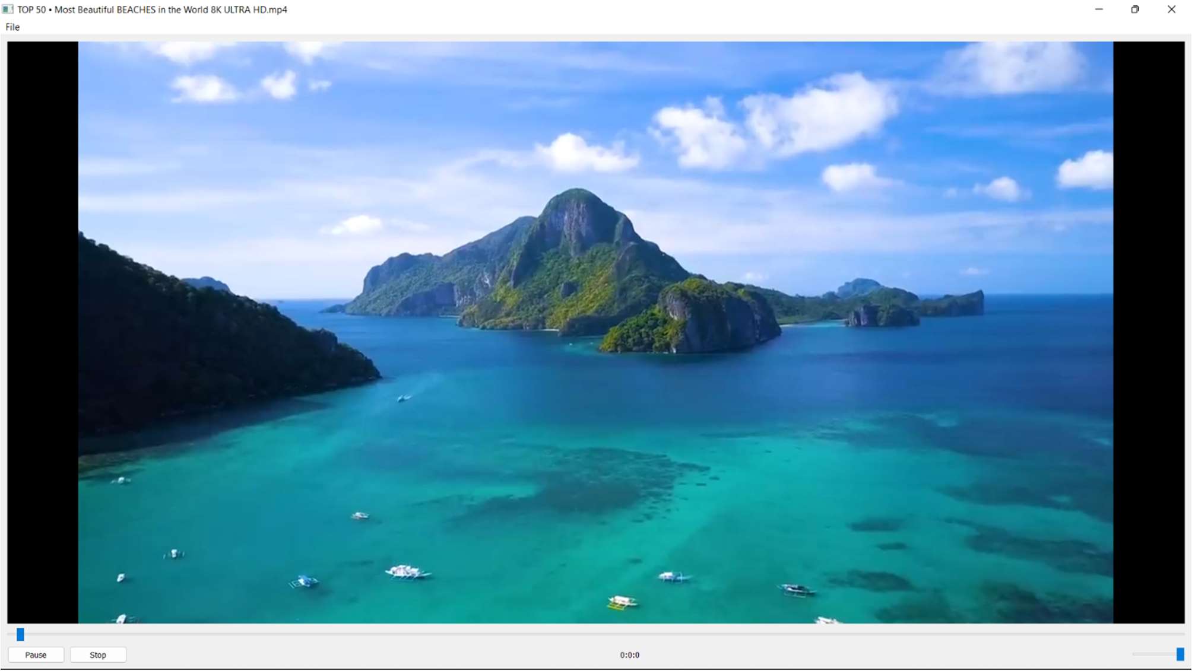Adjust the volume slider handle
The width and height of the screenshot is (1192, 671).
coord(1180,654)
